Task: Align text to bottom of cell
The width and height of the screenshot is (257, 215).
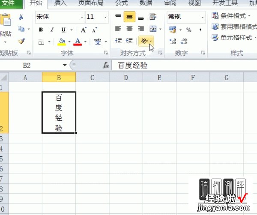Action: 141,18
